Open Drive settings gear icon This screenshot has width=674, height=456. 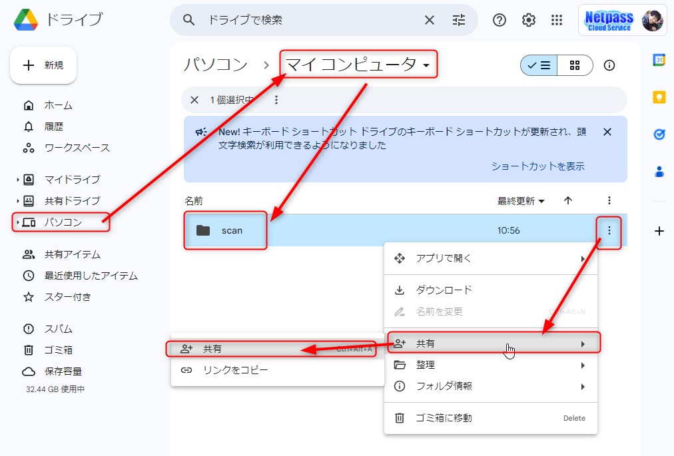pyautogui.click(x=529, y=20)
